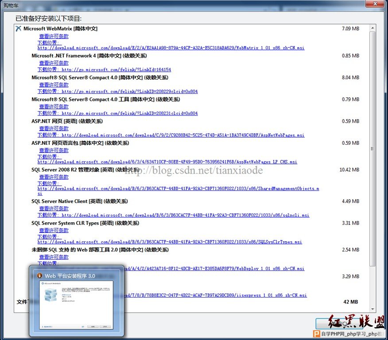Click the '42 MB' total size

tap(351, 301)
